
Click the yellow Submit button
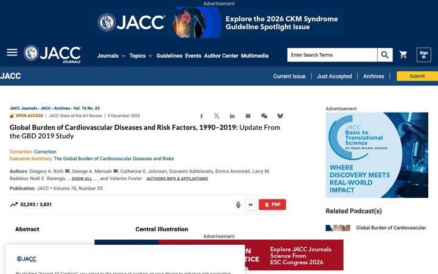(x=417, y=76)
